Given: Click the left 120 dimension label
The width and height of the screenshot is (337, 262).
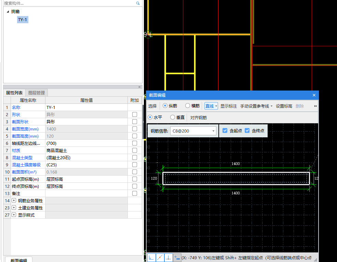Looking at the screenshot, I should click(x=154, y=178).
